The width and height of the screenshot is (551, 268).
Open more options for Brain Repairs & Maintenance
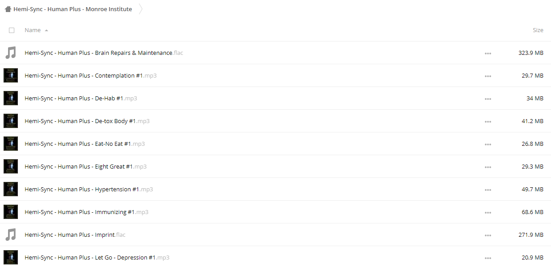488,54
